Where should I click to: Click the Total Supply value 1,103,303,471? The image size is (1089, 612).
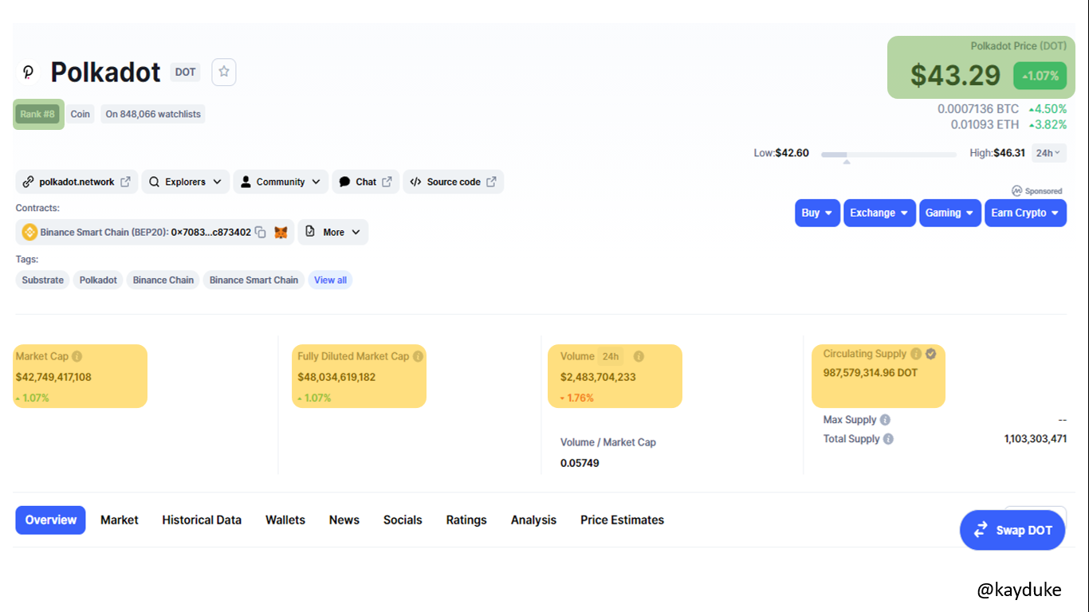[x=1035, y=439]
